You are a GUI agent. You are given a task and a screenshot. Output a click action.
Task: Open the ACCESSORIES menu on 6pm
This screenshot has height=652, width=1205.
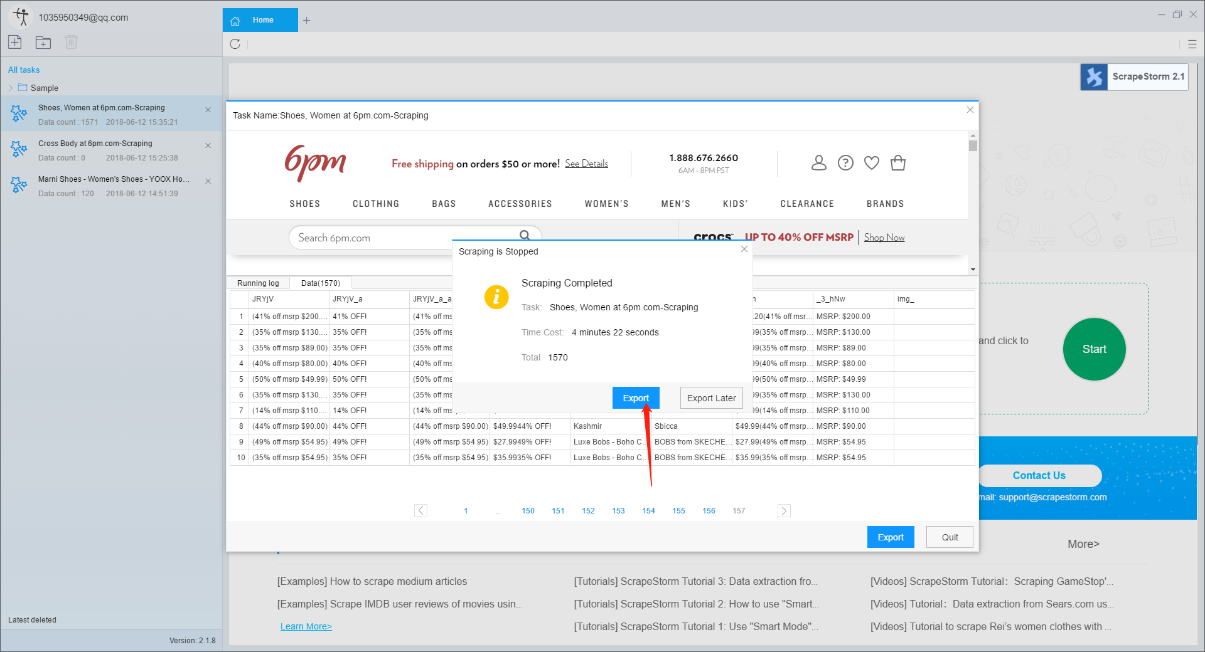click(x=520, y=204)
